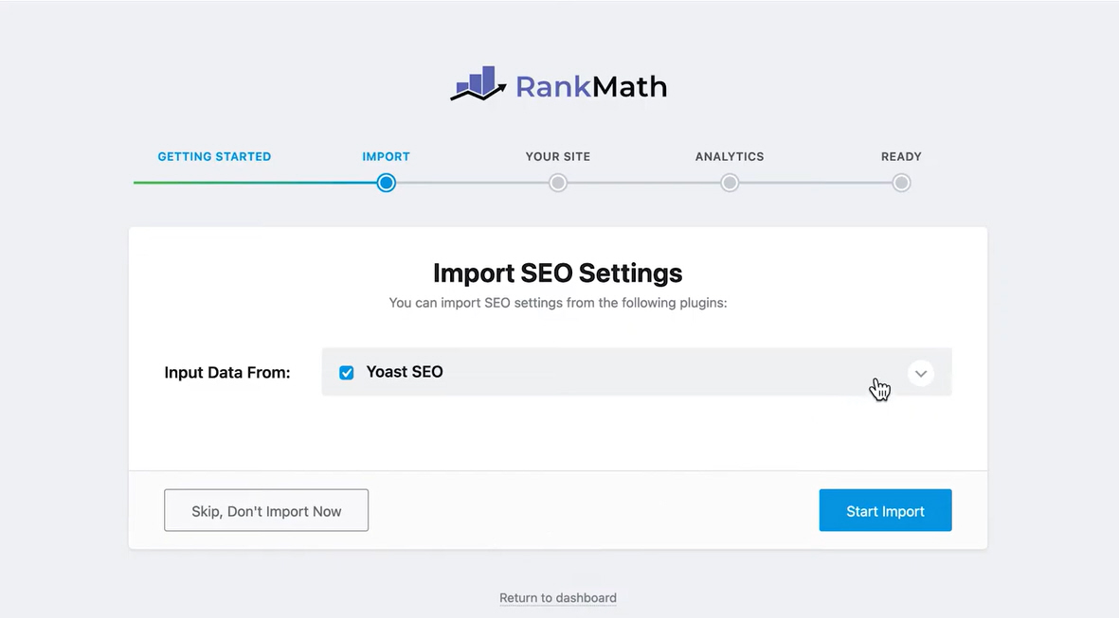Jump to the Ready step label

click(901, 156)
